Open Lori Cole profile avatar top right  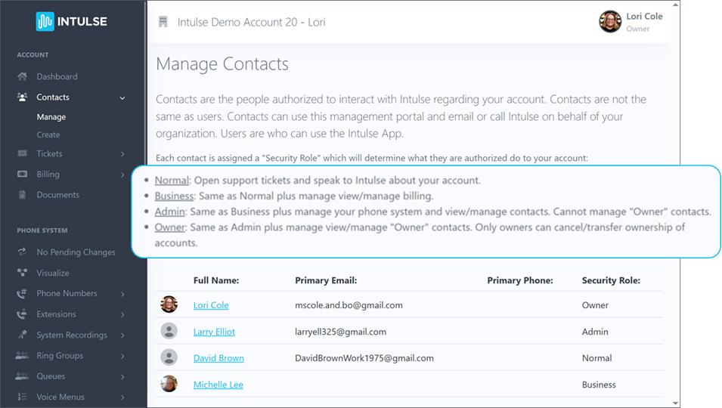click(x=610, y=22)
